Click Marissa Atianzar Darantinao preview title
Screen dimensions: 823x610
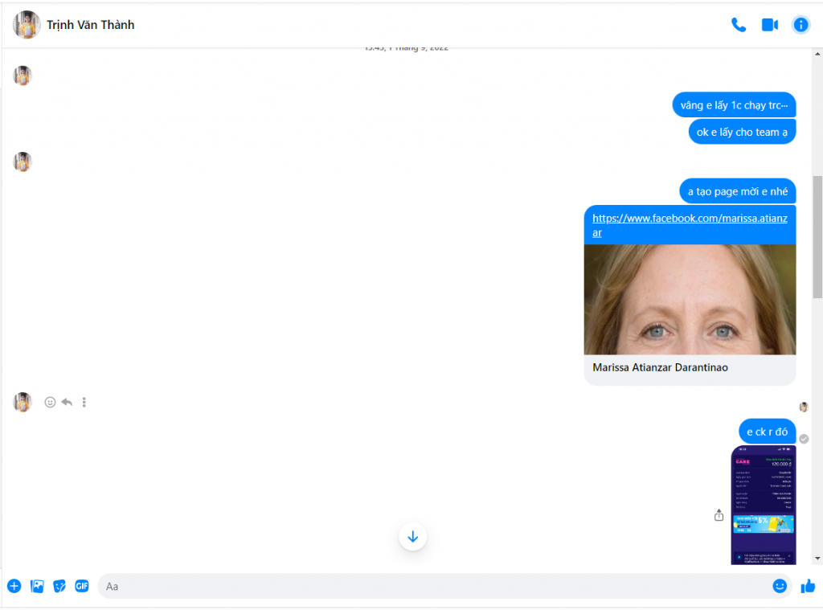tap(660, 367)
